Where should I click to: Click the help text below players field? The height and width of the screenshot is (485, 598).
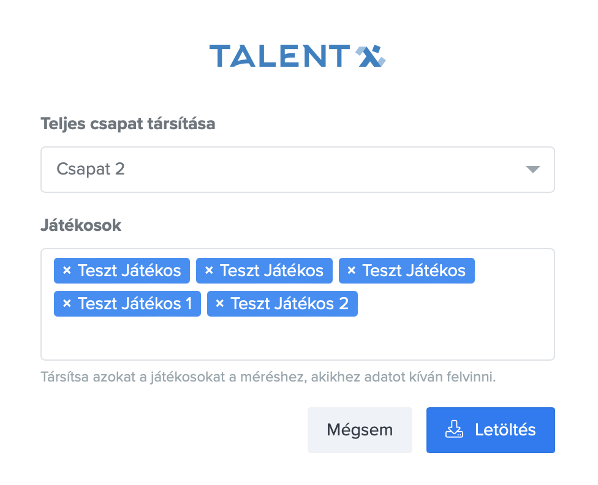pyautogui.click(x=268, y=376)
